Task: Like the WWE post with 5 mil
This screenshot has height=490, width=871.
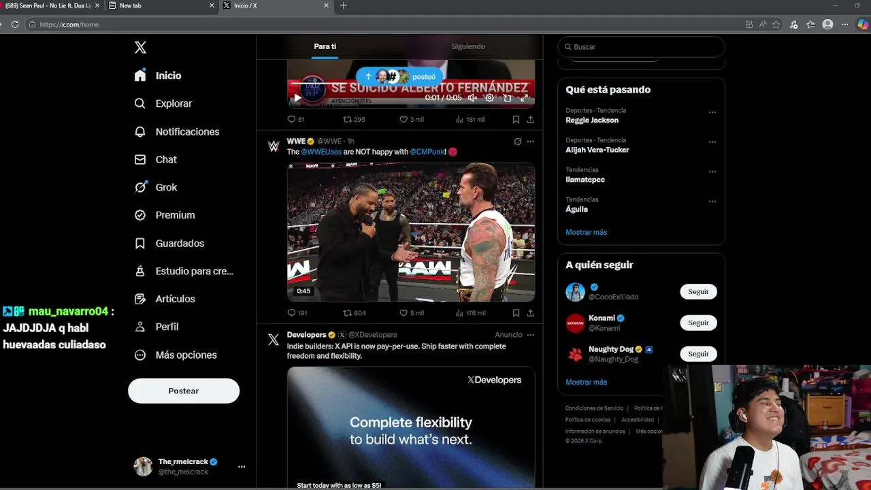Action: pyautogui.click(x=412, y=313)
